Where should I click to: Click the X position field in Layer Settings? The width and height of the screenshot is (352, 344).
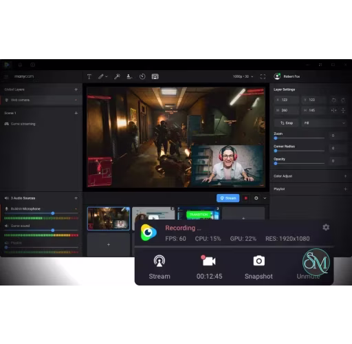(x=287, y=100)
